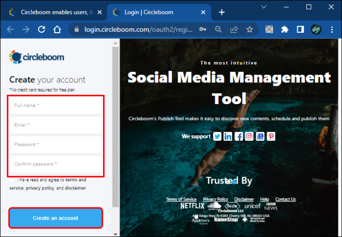This screenshot has height=237, width=342.
Task: Share this page via the share icon
Action: pyautogui.click(x=234, y=29)
